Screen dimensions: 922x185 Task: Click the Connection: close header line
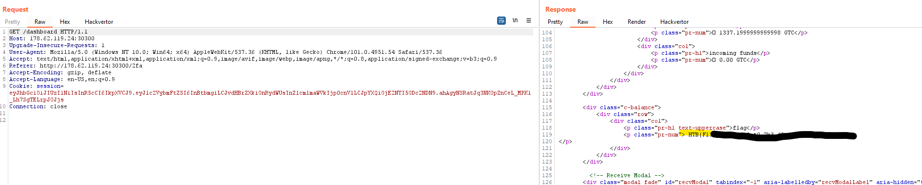click(x=38, y=106)
